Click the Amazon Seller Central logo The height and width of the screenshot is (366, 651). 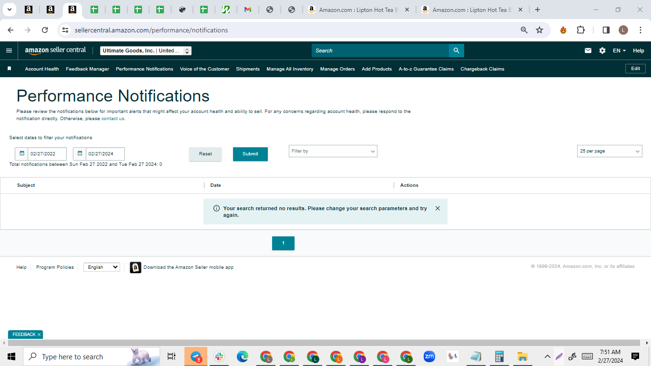click(x=55, y=51)
